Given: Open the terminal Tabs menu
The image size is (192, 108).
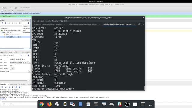Looking at the screenshot, I should click(61, 21).
